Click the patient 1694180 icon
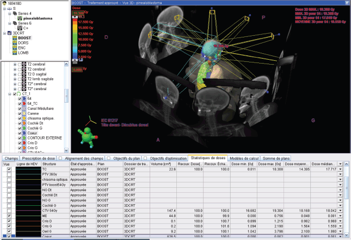 coord(4,3)
